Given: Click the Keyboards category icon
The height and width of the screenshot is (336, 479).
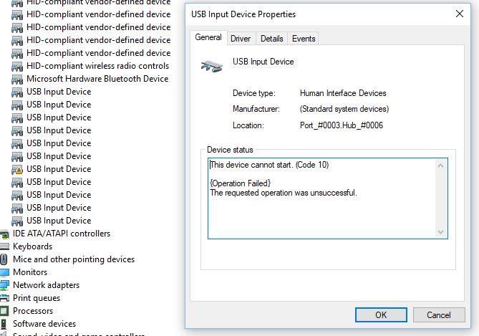Looking at the screenshot, I should 4,246.
